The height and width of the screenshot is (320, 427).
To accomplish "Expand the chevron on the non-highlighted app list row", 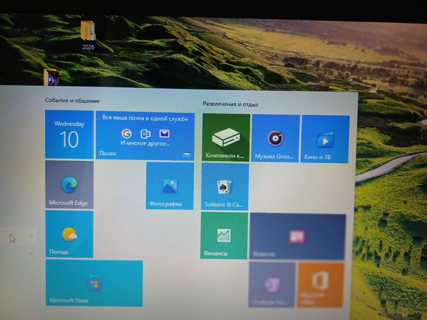I will tap(31, 253).
